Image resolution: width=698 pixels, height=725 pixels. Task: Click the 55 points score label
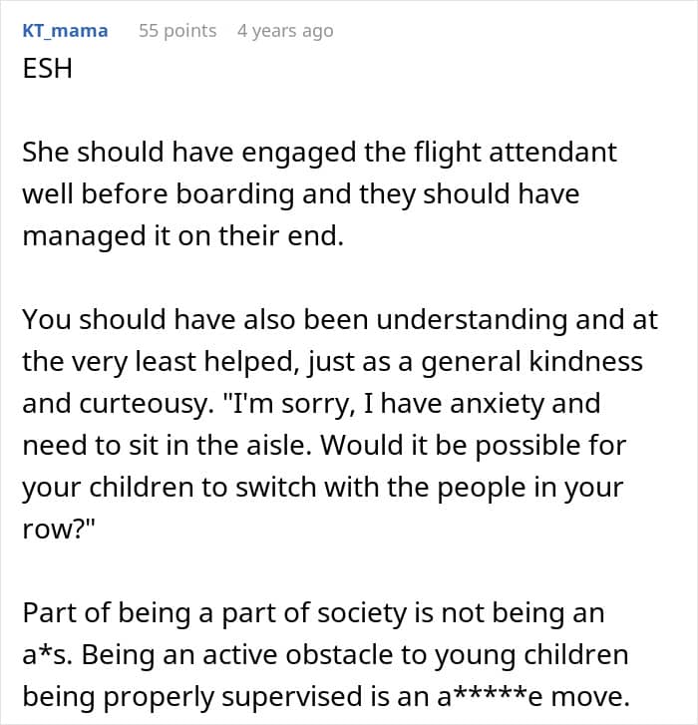(x=177, y=31)
